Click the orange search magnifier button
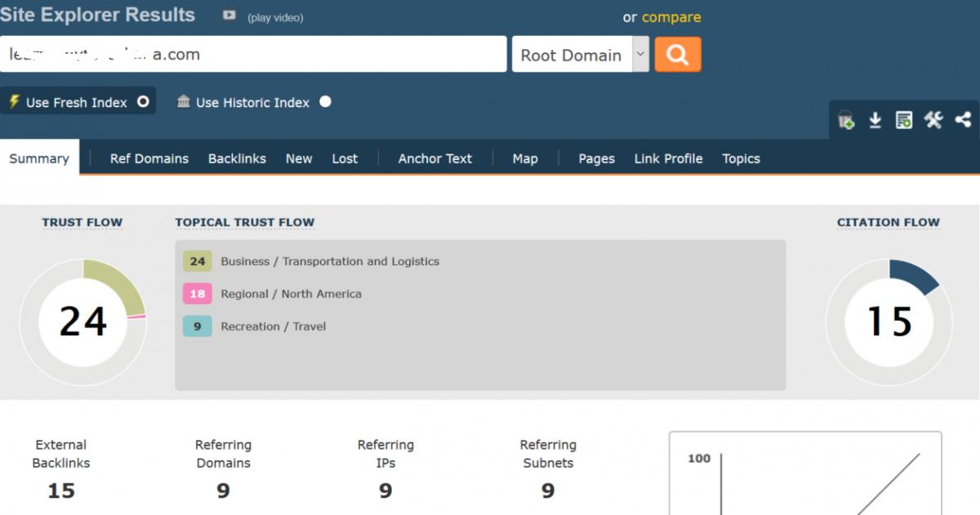 pyautogui.click(x=678, y=55)
